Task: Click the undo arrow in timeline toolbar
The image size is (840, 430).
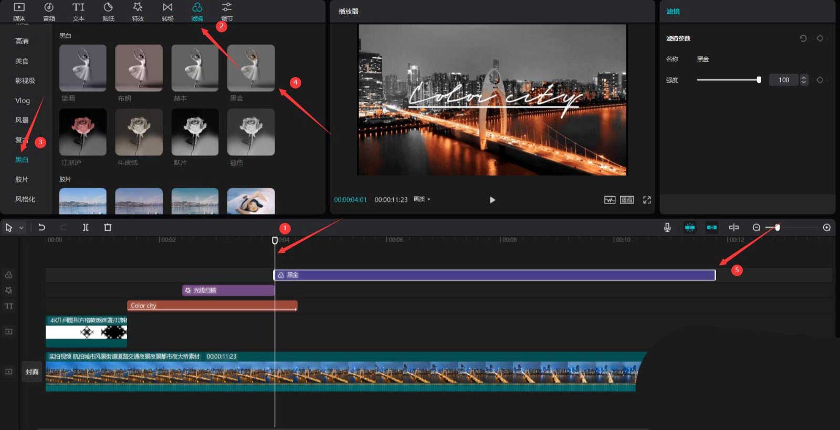Action: (41, 227)
